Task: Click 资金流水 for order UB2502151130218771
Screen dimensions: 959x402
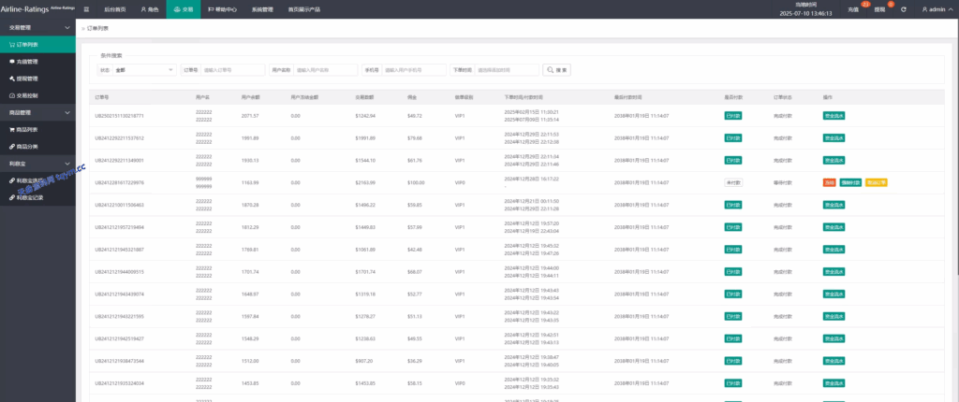Action: (x=834, y=116)
